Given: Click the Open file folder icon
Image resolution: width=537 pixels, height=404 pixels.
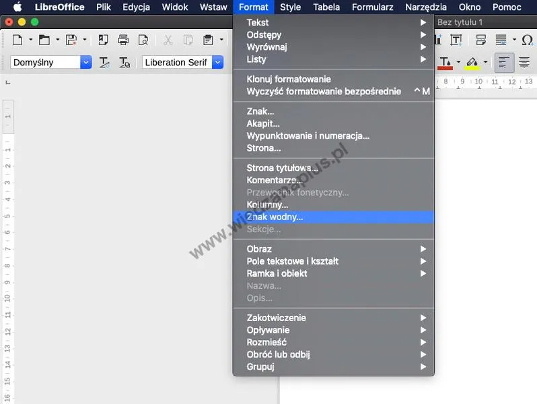Looking at the screenshot, I should tap(44, 40).
